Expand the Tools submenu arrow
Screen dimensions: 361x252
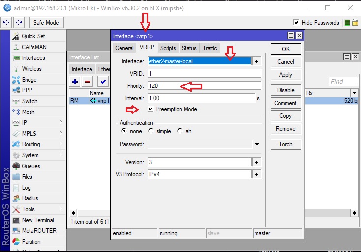tap(60, 208)
